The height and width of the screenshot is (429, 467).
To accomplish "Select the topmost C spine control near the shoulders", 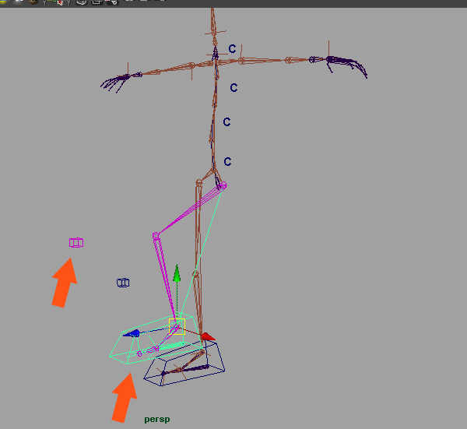I will click(x=232, y=48).
